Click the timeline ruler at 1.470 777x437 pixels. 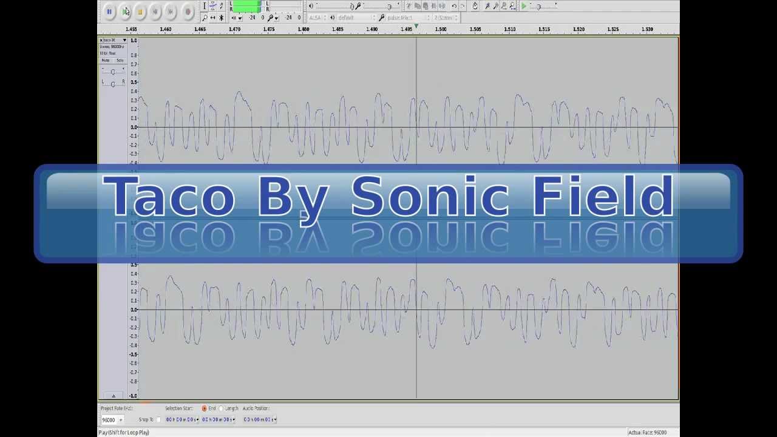234,29
